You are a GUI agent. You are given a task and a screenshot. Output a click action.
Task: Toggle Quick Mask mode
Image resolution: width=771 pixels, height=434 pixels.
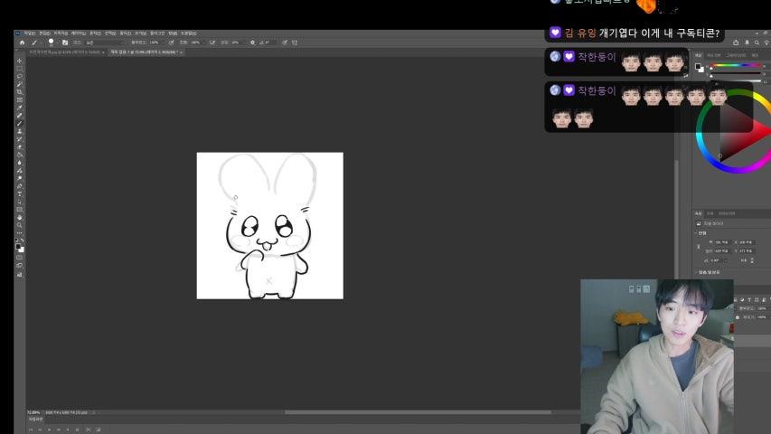point(20,258)
